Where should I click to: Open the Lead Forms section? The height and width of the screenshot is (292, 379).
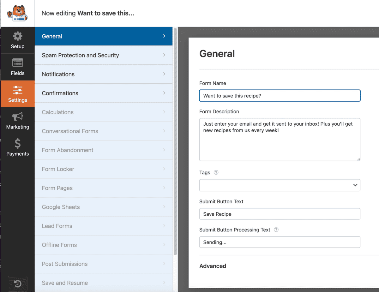tap(104, 226)
